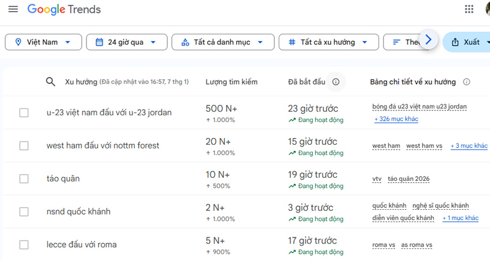Image resolution: width=490 pixels, height=260 pixels.
Task: Open trend 'u-23 việt nam đấu với u-23 jordan'
Action: pos(109,113)
